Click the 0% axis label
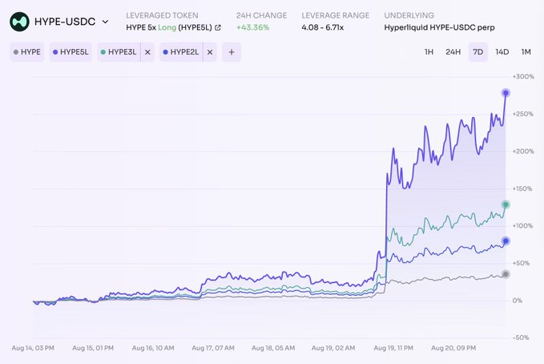 (517, 301)
